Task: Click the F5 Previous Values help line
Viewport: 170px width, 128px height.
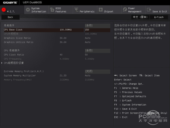Action: pos(128,92)
